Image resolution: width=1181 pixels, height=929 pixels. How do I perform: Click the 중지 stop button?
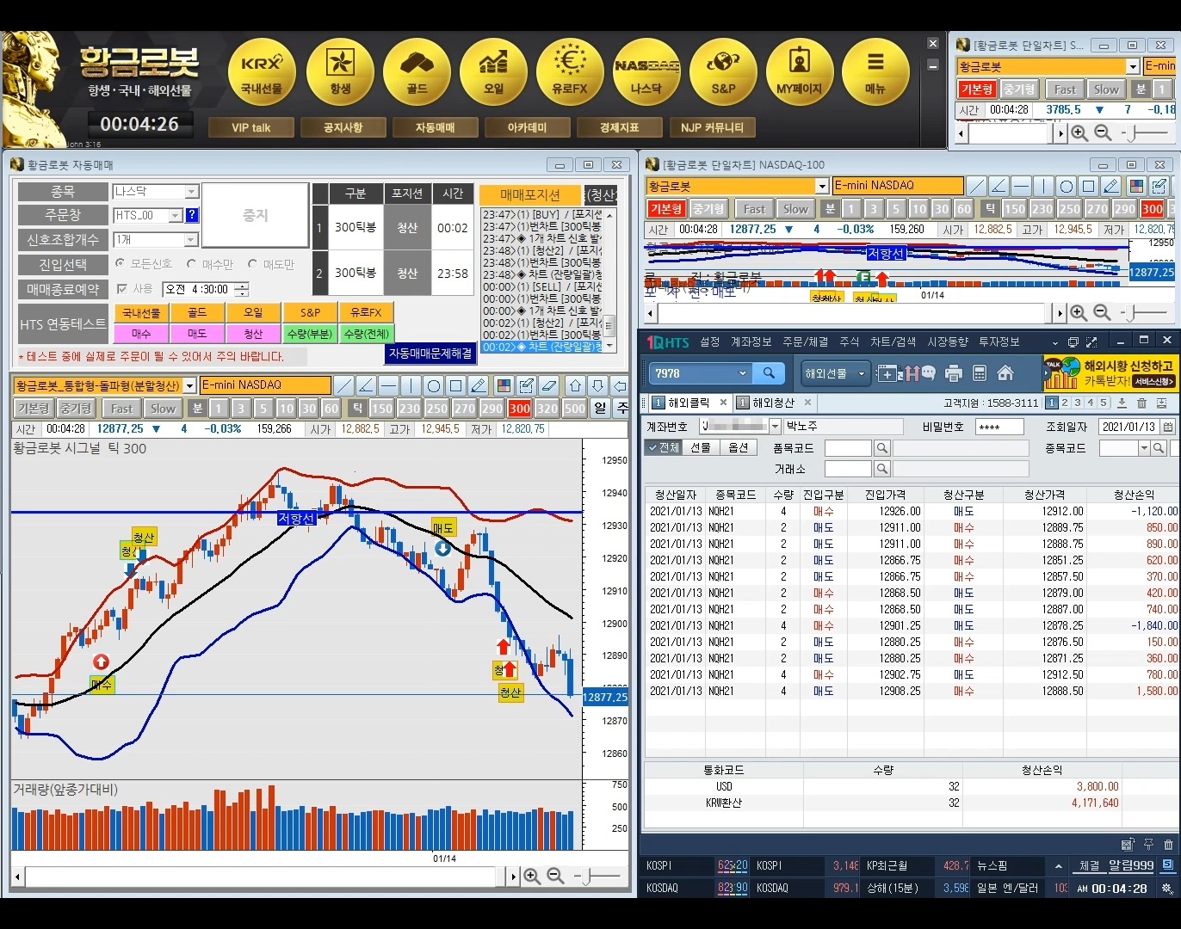(255, 215)
